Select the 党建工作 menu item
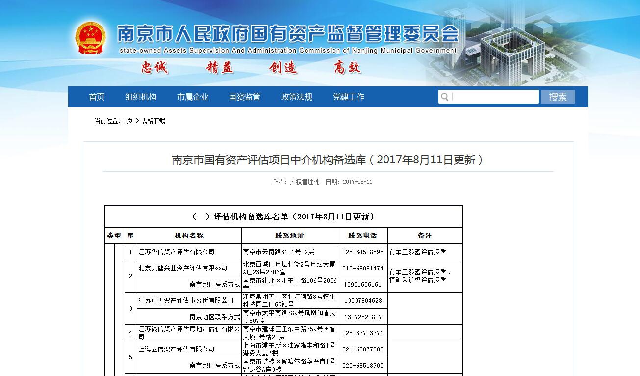640x376 pixels. pyautogui.click(x=349, y=97)
